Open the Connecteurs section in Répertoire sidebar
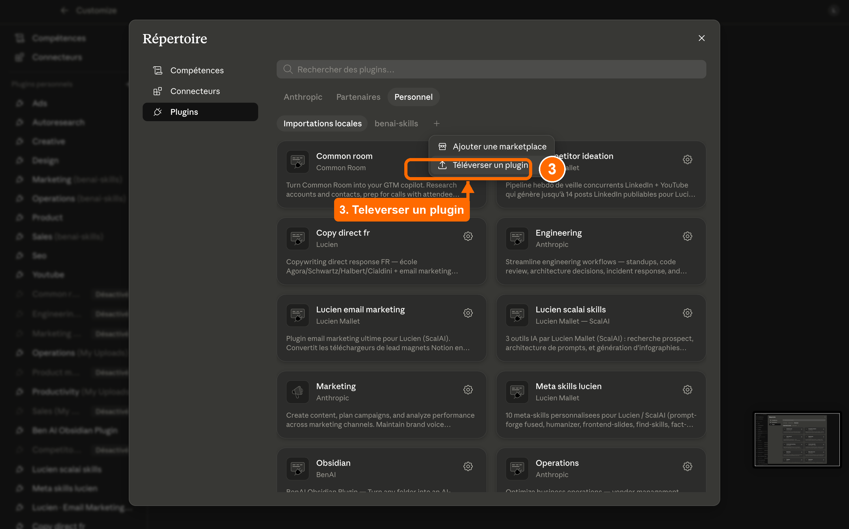The image size is (849, 529). [x=200, y=91]
